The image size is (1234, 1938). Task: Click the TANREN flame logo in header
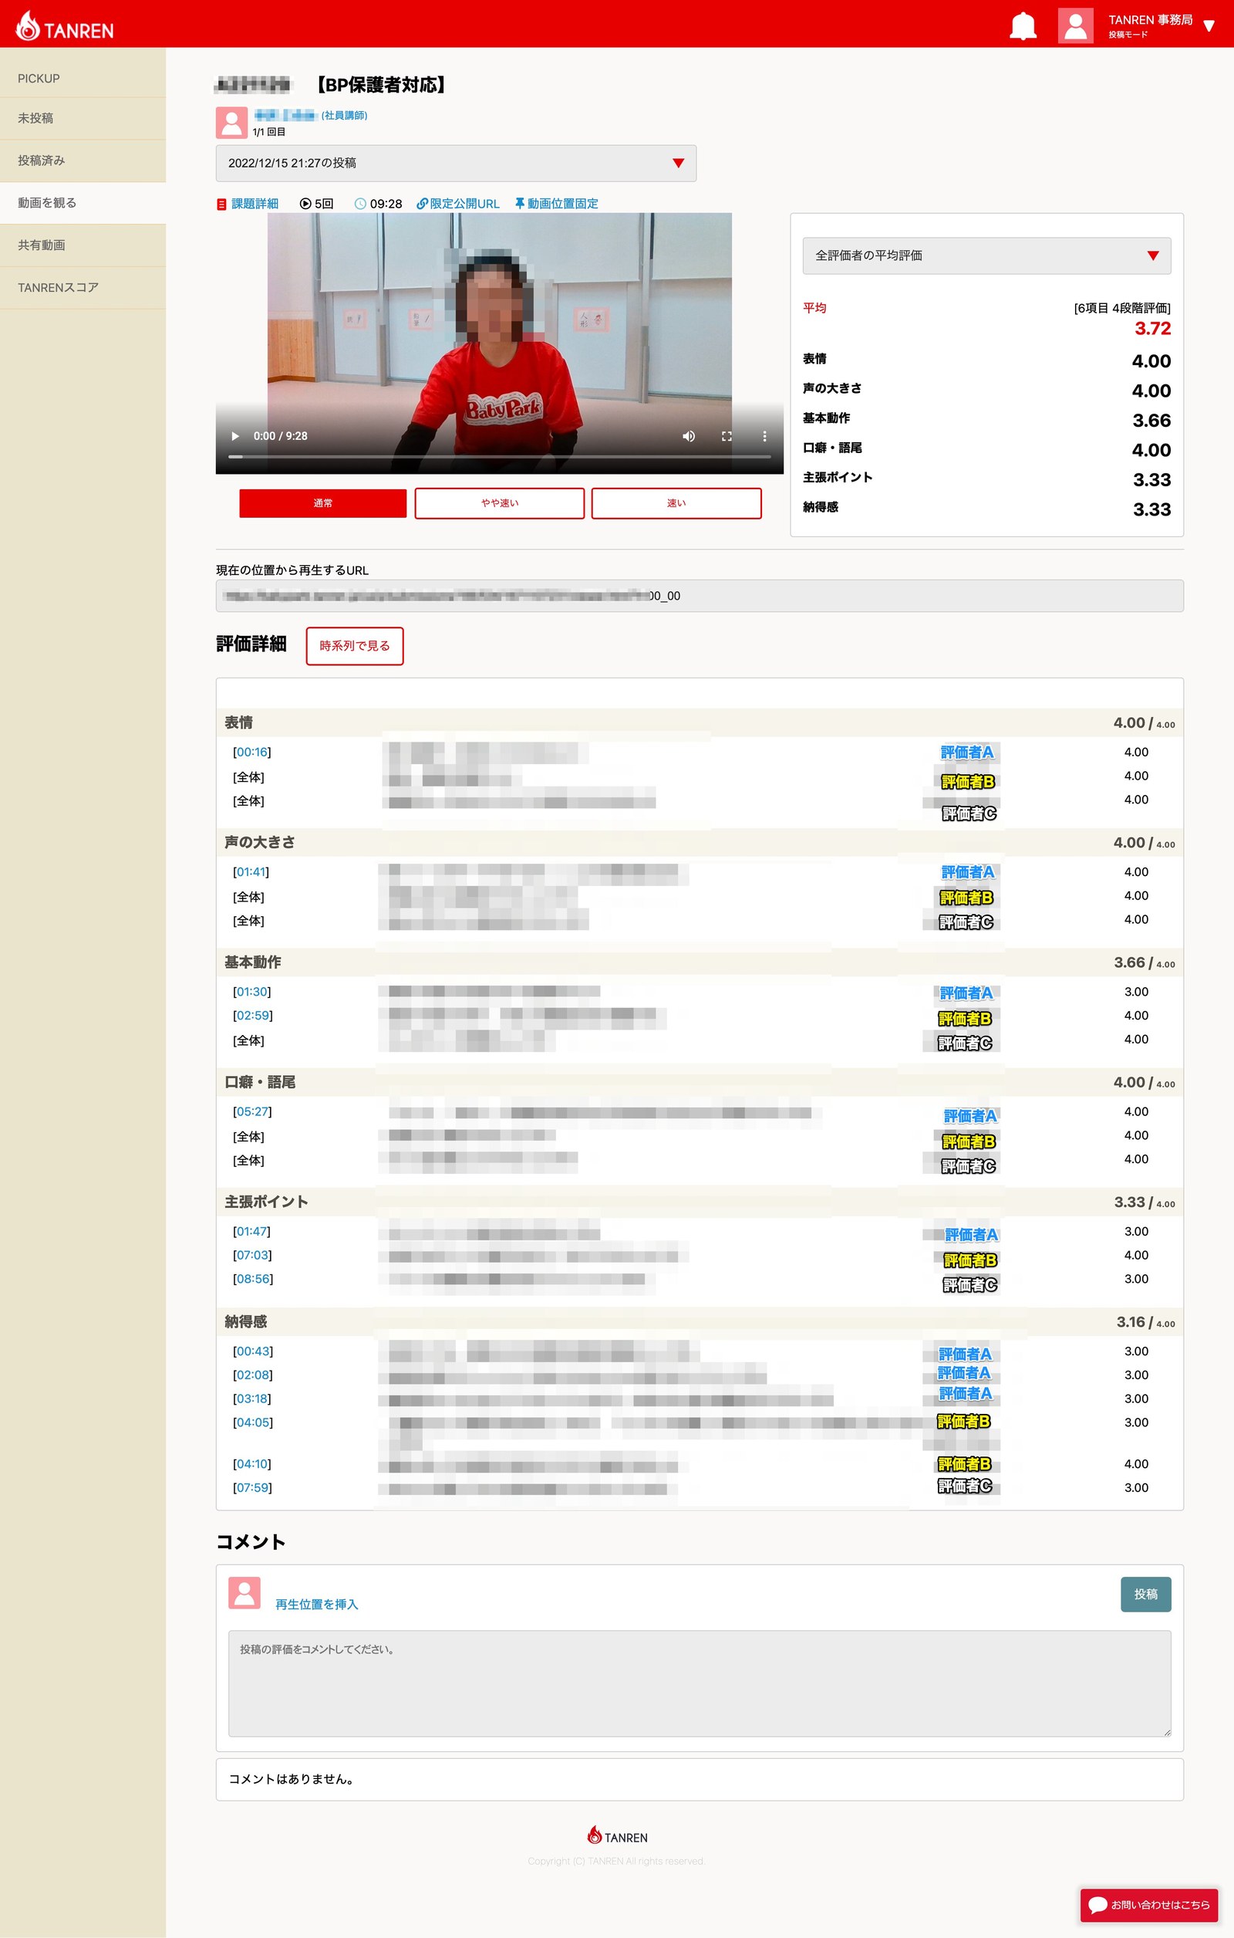(x=64, y=25)
